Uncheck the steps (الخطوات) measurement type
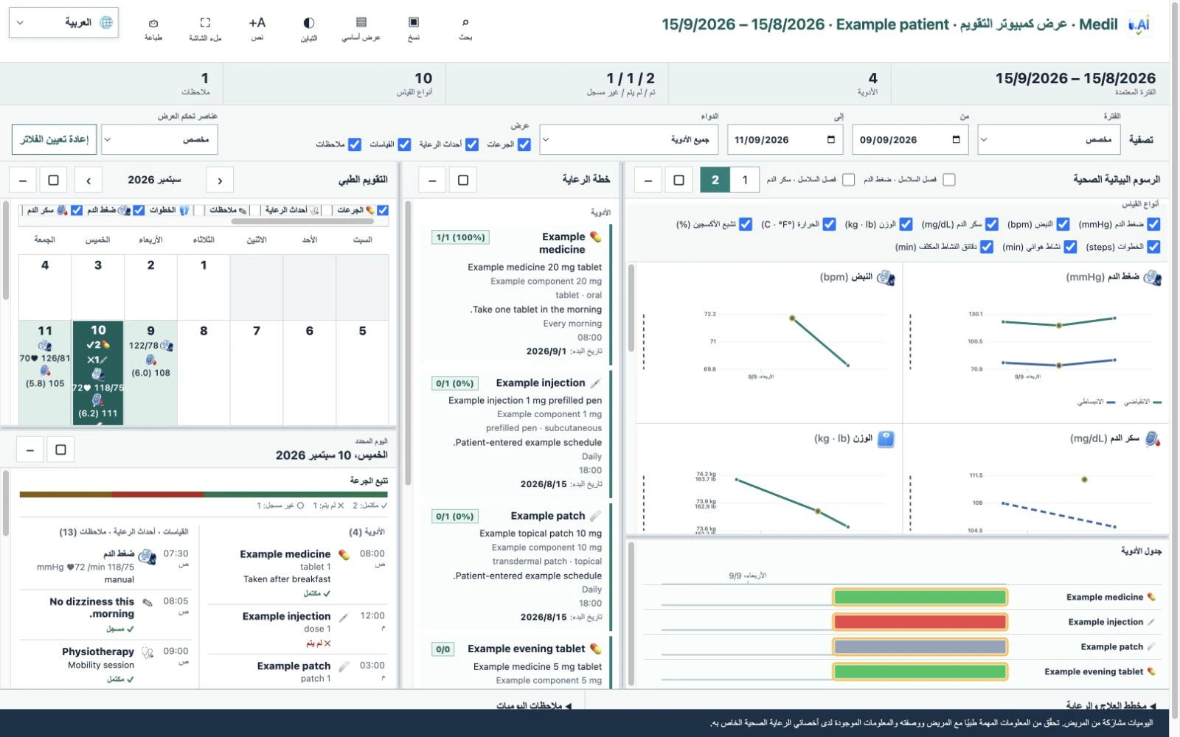Image resolution: width=1180 pixels, height=737 pixels. tap(1153, 247)
